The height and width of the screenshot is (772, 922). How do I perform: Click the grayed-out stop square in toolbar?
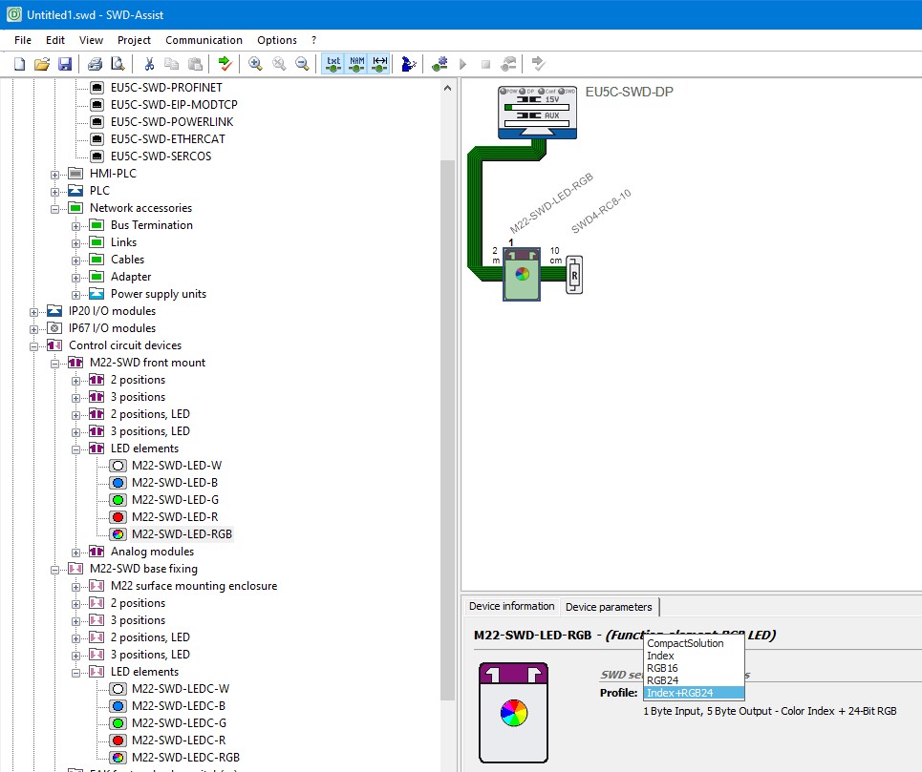[x=485, y=64]
